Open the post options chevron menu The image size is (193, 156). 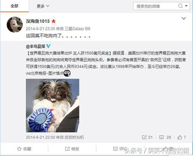(x=184, y=18)
